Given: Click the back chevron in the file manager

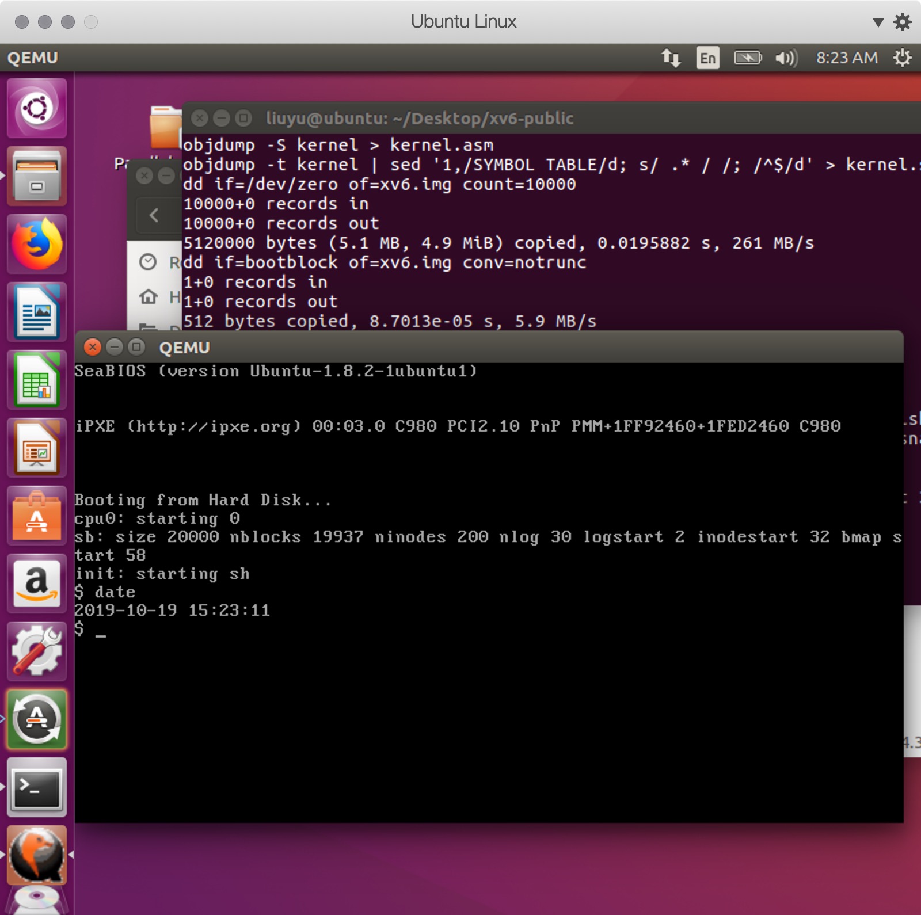Looking at the screenshot, I should point(154,215).
